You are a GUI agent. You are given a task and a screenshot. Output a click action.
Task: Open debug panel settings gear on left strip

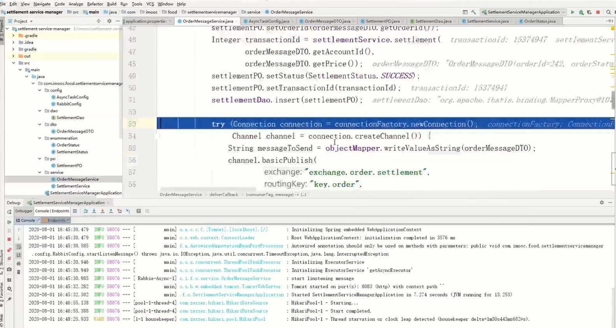coord(9,289)
